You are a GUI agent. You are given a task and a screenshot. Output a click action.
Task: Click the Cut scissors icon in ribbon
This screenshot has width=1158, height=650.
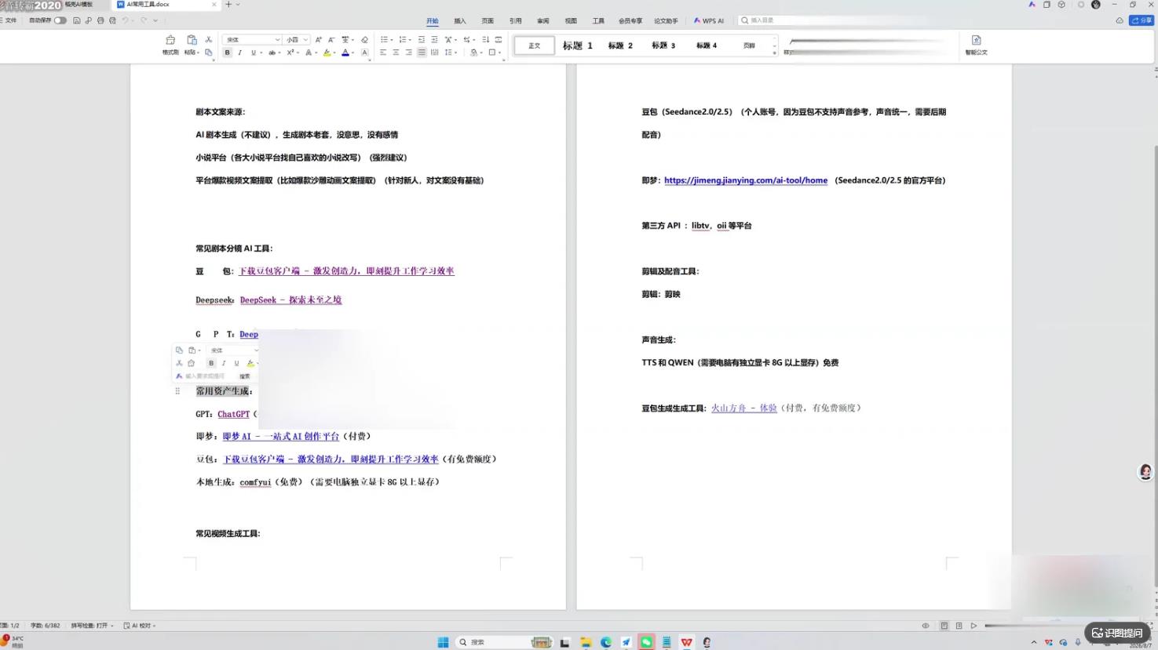point(208,39)
